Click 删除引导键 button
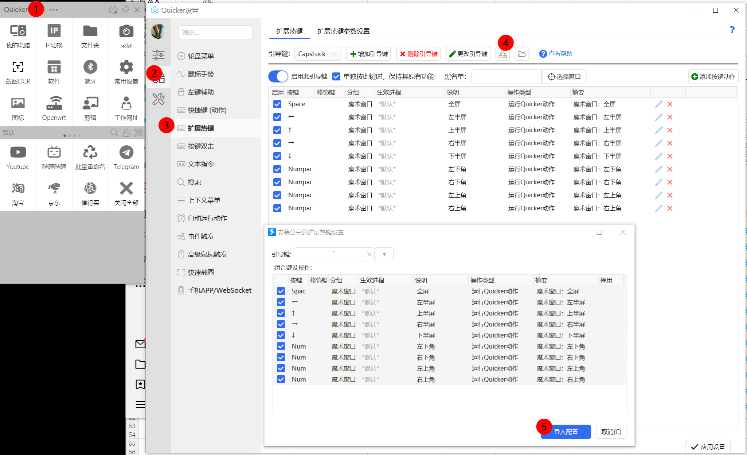This screenshot has width=747, height=455. click(x=418, y=54)
